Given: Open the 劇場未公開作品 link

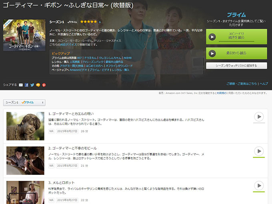Looking at the screenshot, I should click(x=114, y=62).
